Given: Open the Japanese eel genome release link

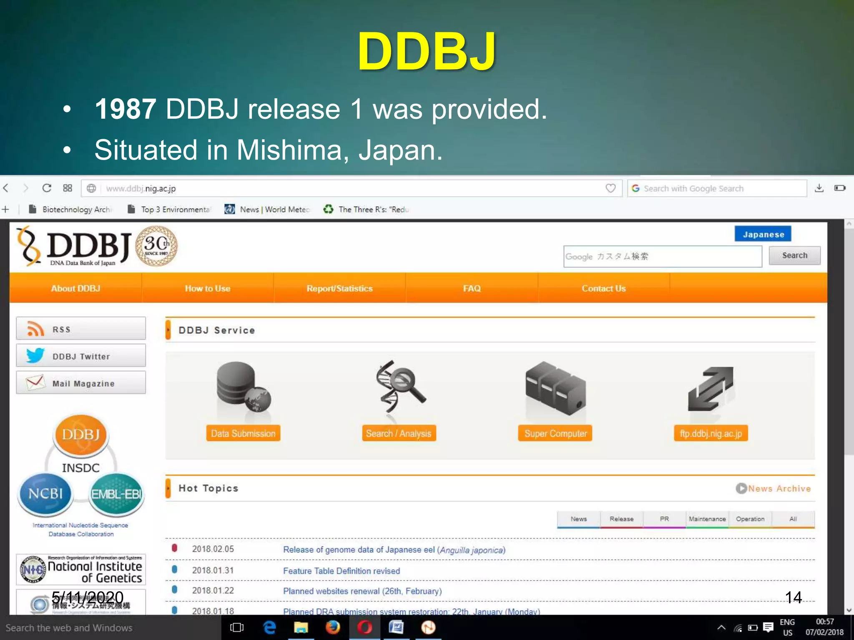Looking at the screenshot, I should click(x=394, y=550).
